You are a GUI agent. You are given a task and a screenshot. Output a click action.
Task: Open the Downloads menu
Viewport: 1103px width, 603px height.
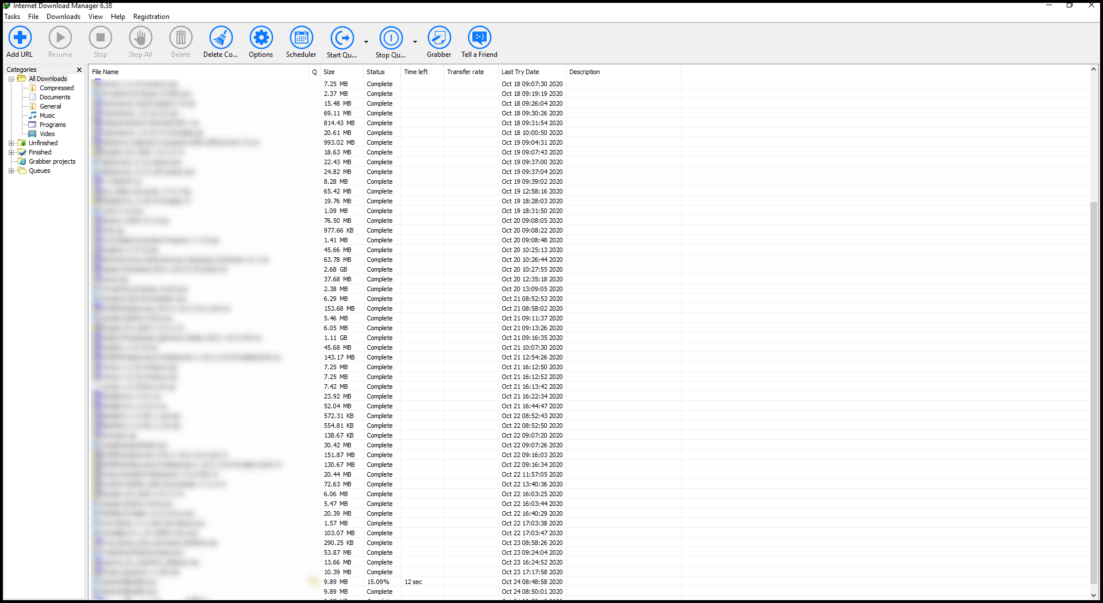(63, 17)
